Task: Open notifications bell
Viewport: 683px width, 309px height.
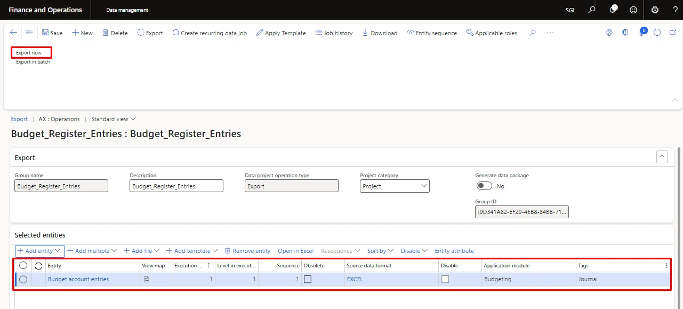Action: coord(613,10)
